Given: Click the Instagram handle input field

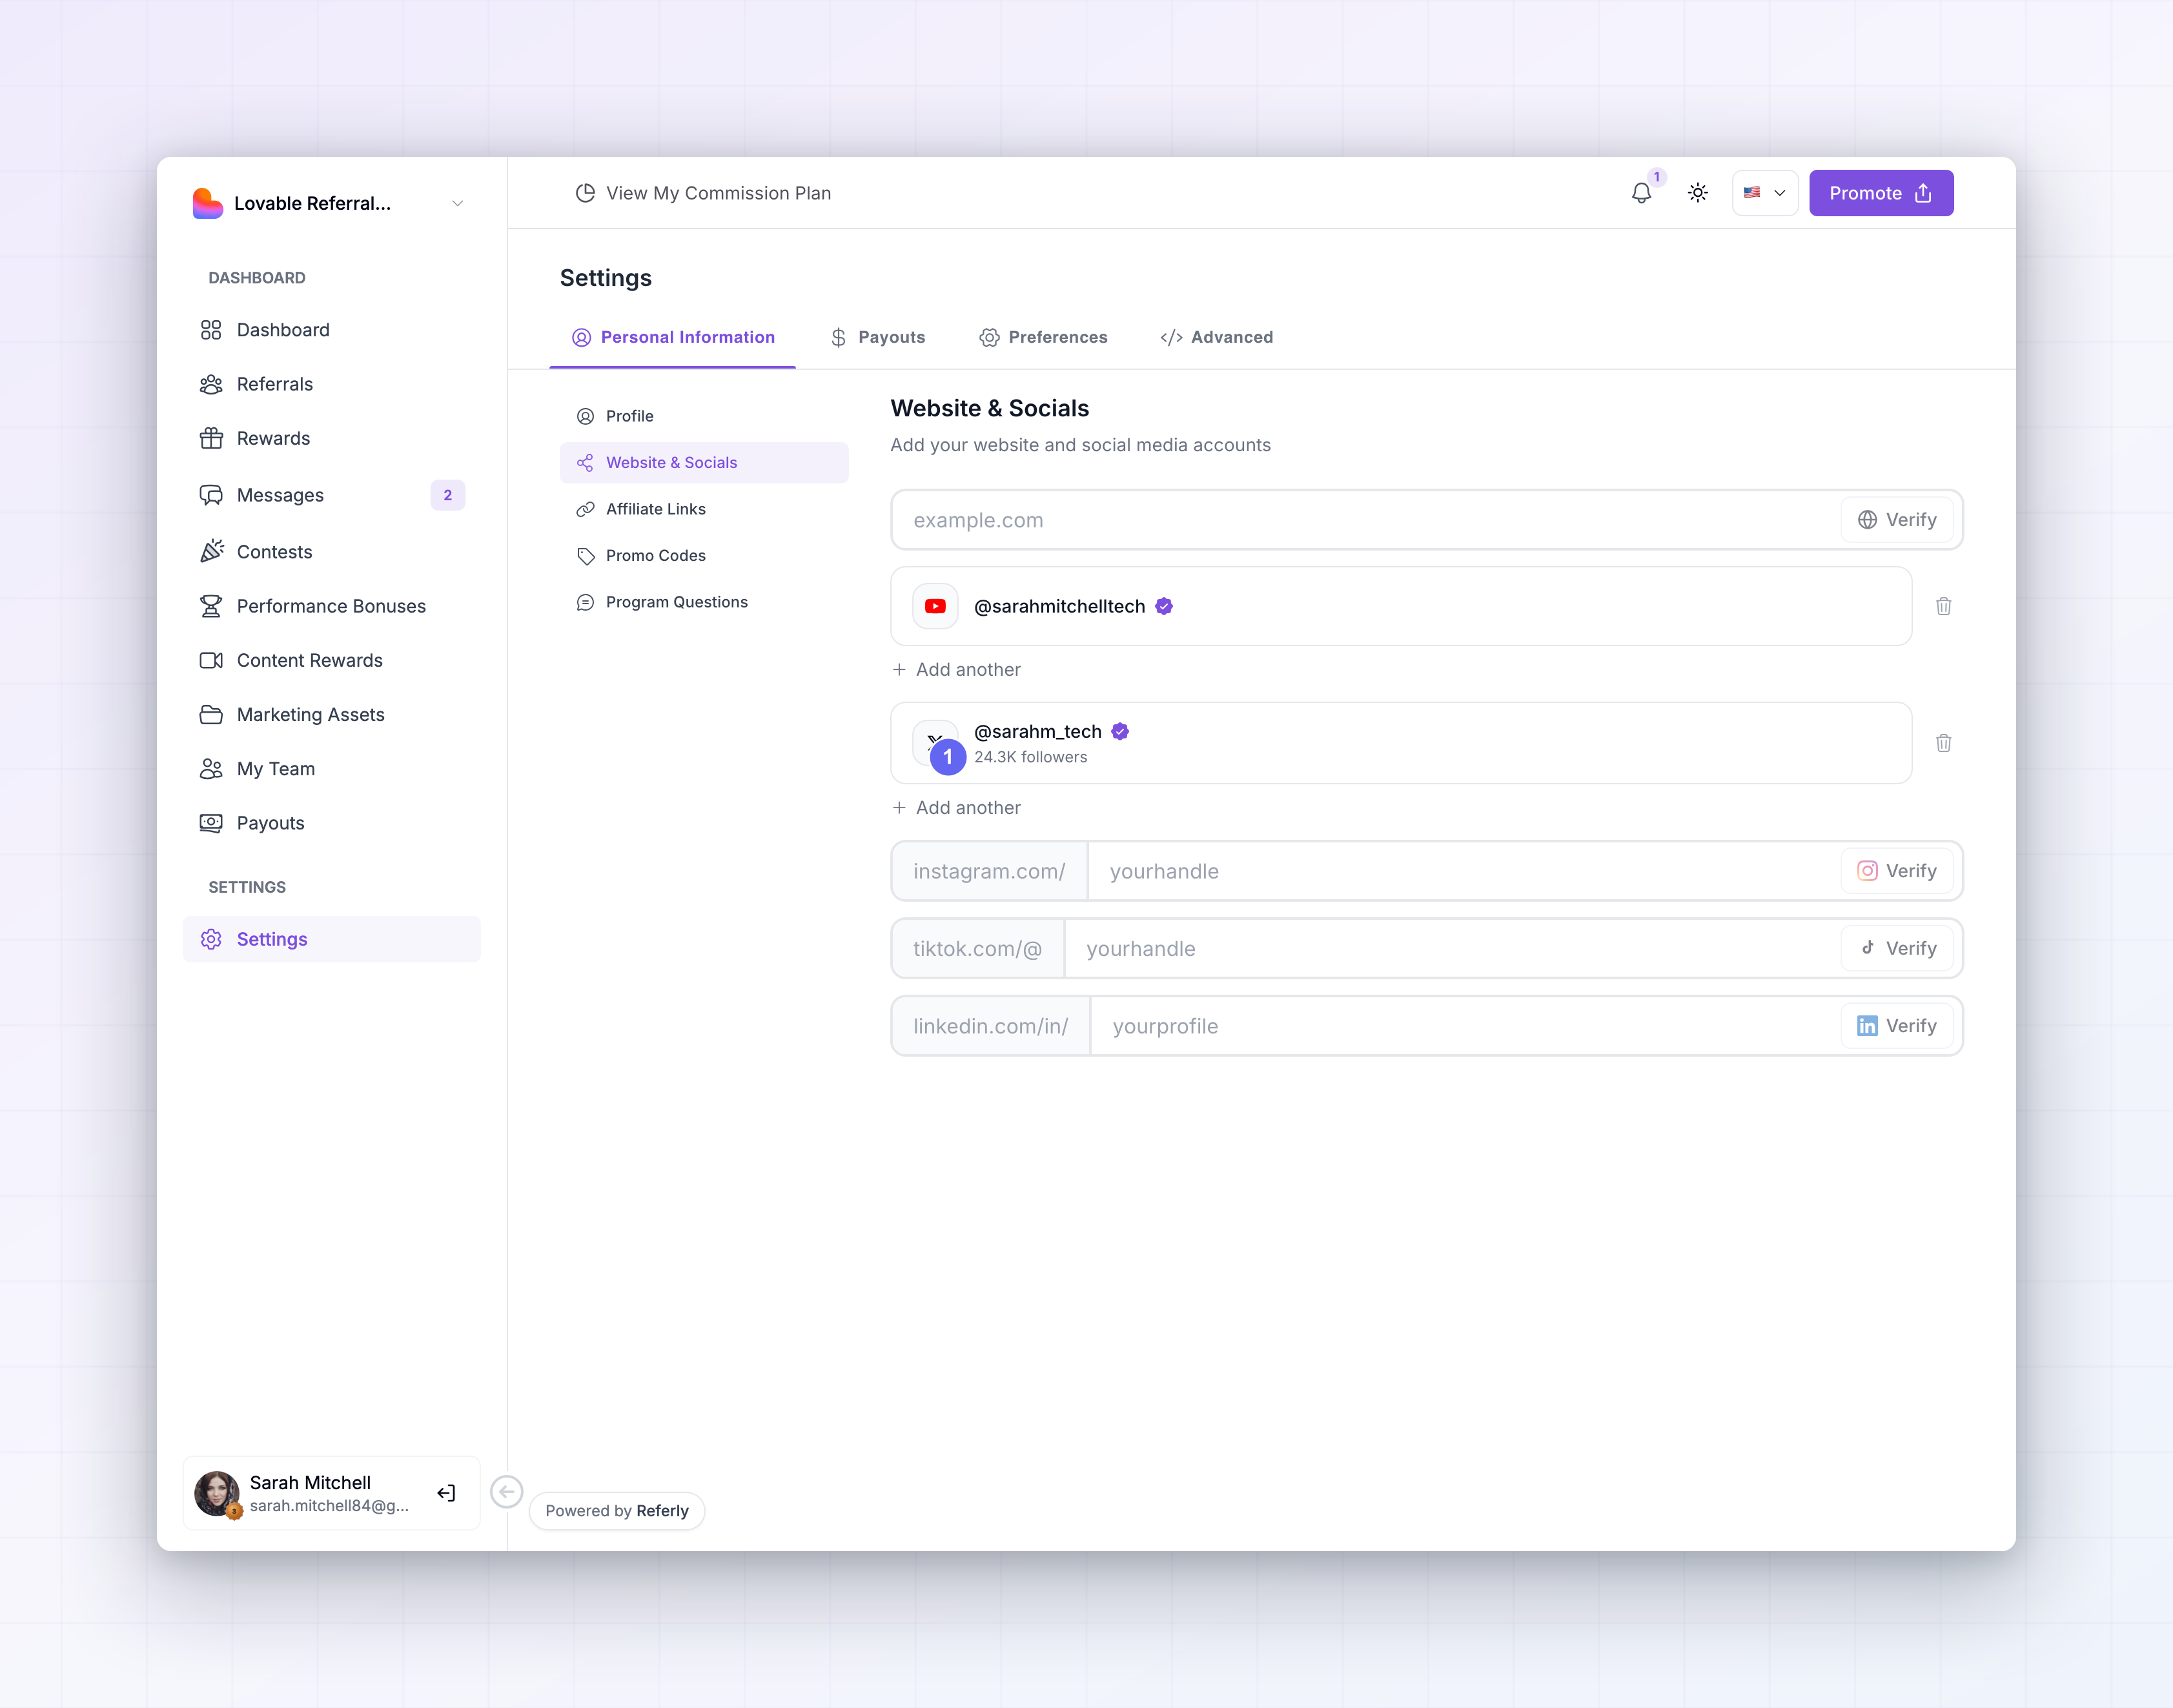Looking at the screenshot, I should click(x=1464, y=871).
